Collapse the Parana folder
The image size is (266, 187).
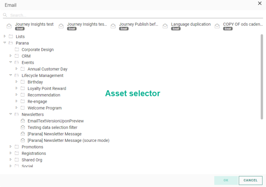coord(5,43)
